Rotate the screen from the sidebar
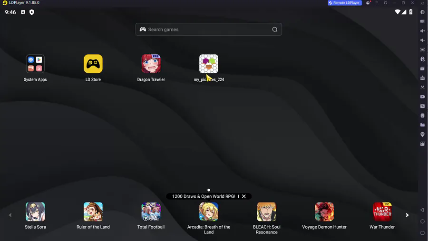Screen dimensions: 428x241 (423, 144)
